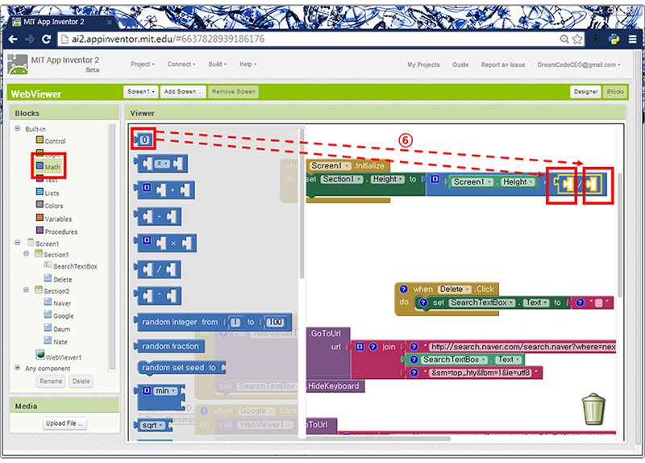
Task: Click the zoom magnifier icon in address bar
Action: 564,39
